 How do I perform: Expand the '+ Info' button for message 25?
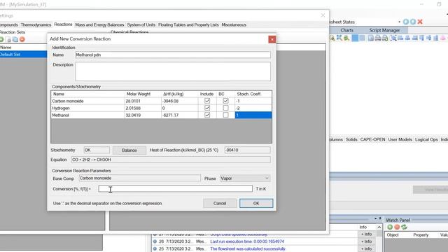coord(366,249)
